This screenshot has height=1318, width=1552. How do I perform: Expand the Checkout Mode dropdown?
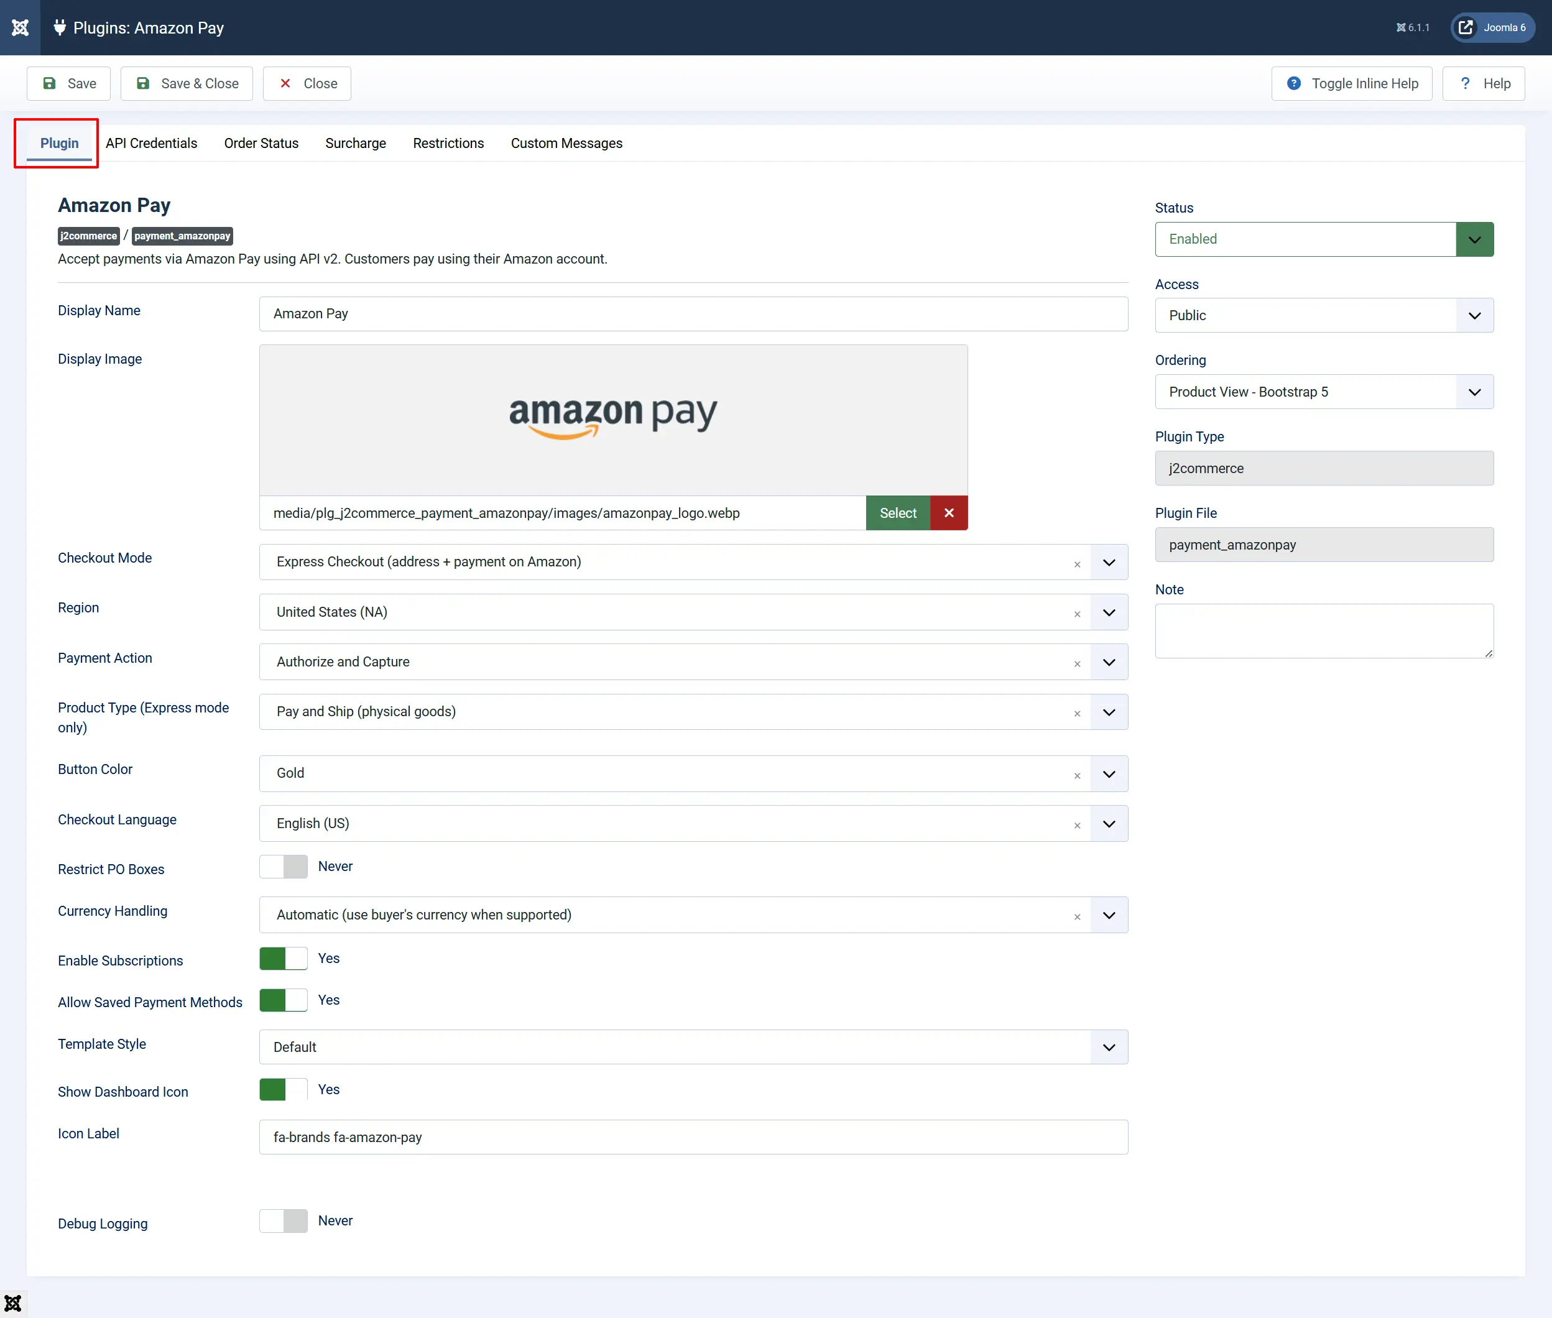(x=1109, y=563)
